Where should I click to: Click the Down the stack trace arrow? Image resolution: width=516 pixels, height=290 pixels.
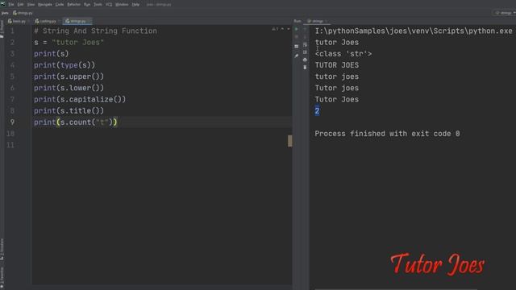tap(305, 36)
